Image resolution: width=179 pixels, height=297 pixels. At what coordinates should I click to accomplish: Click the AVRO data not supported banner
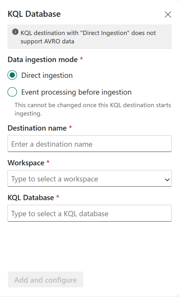coord(89,36)
